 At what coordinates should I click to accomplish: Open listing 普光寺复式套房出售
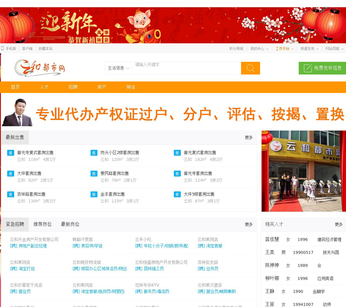click(x=35, y=153)
